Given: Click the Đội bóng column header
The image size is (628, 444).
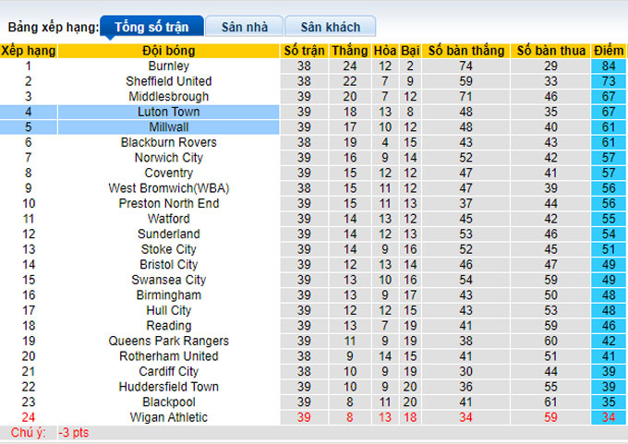Looking at the screenshot, I should click(x=168, y=51).
